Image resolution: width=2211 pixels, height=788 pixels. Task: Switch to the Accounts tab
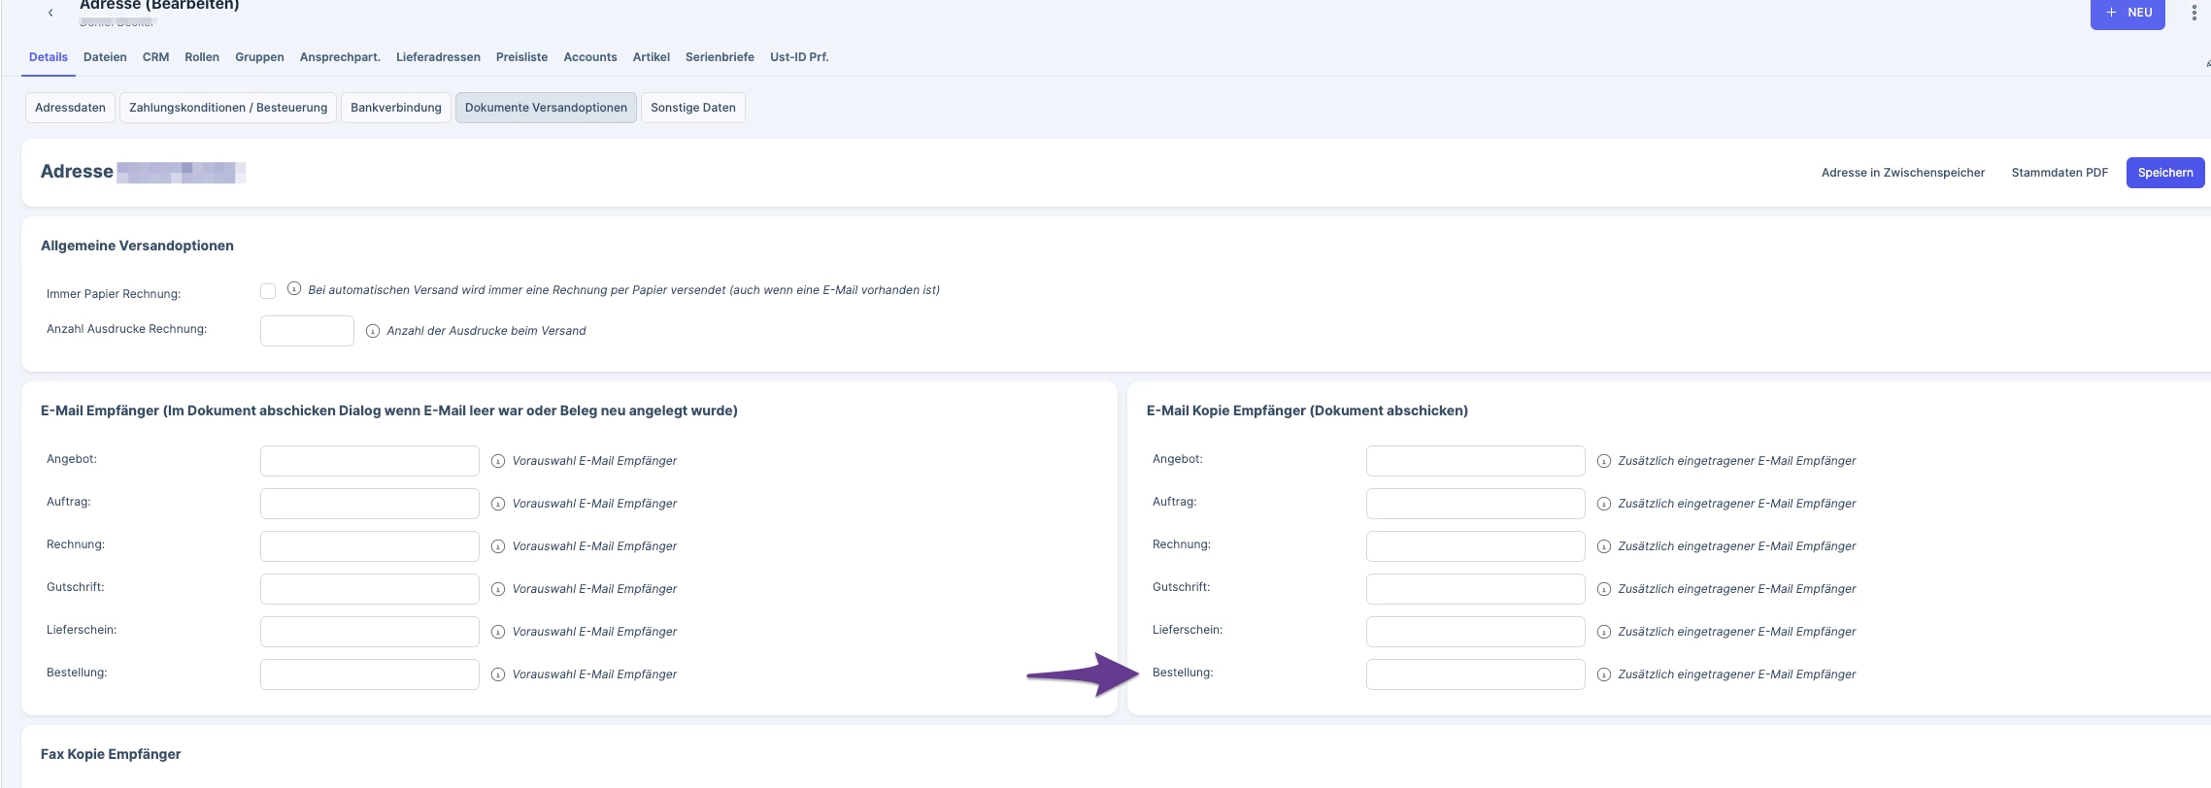pos(590,57)
